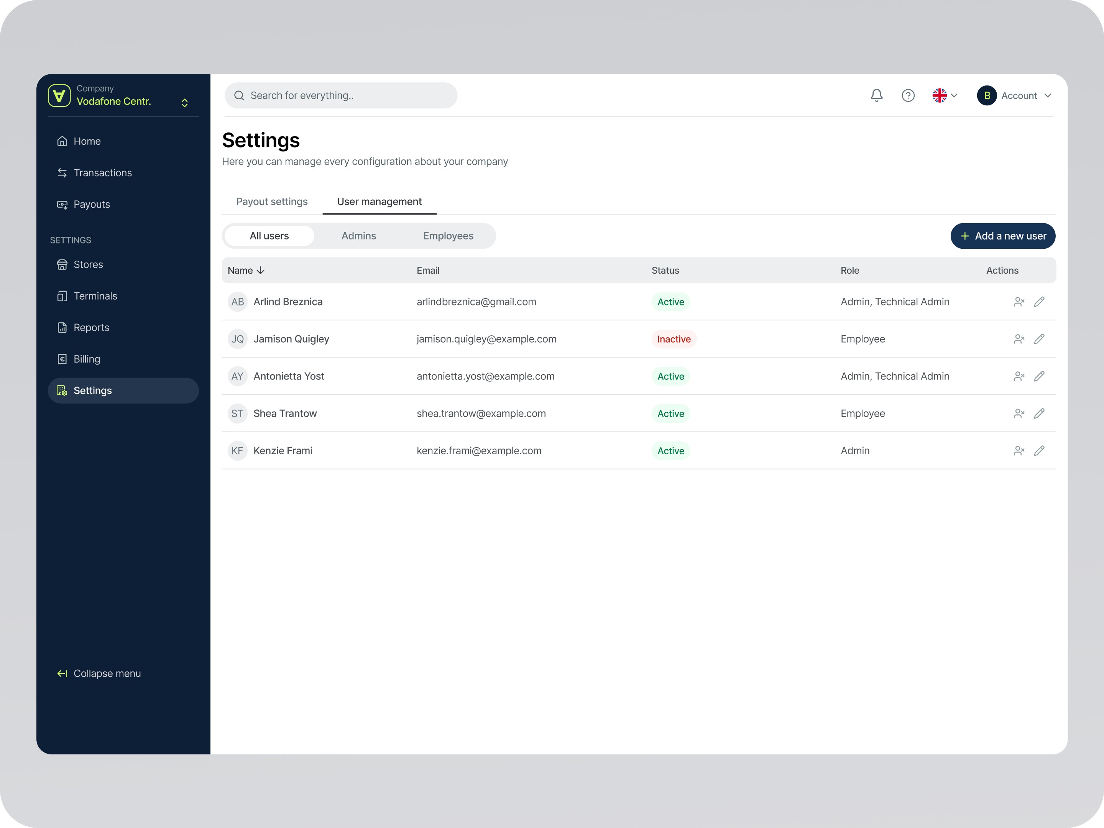
Task: Click the Vodafone company logo icon
Action: (59, 95)
